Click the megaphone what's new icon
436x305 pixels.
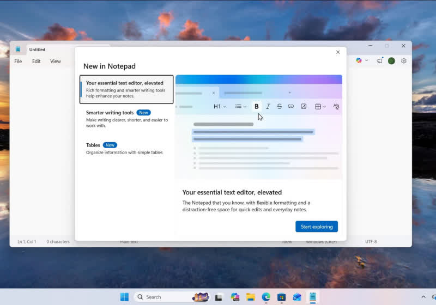tap(380, 61)
